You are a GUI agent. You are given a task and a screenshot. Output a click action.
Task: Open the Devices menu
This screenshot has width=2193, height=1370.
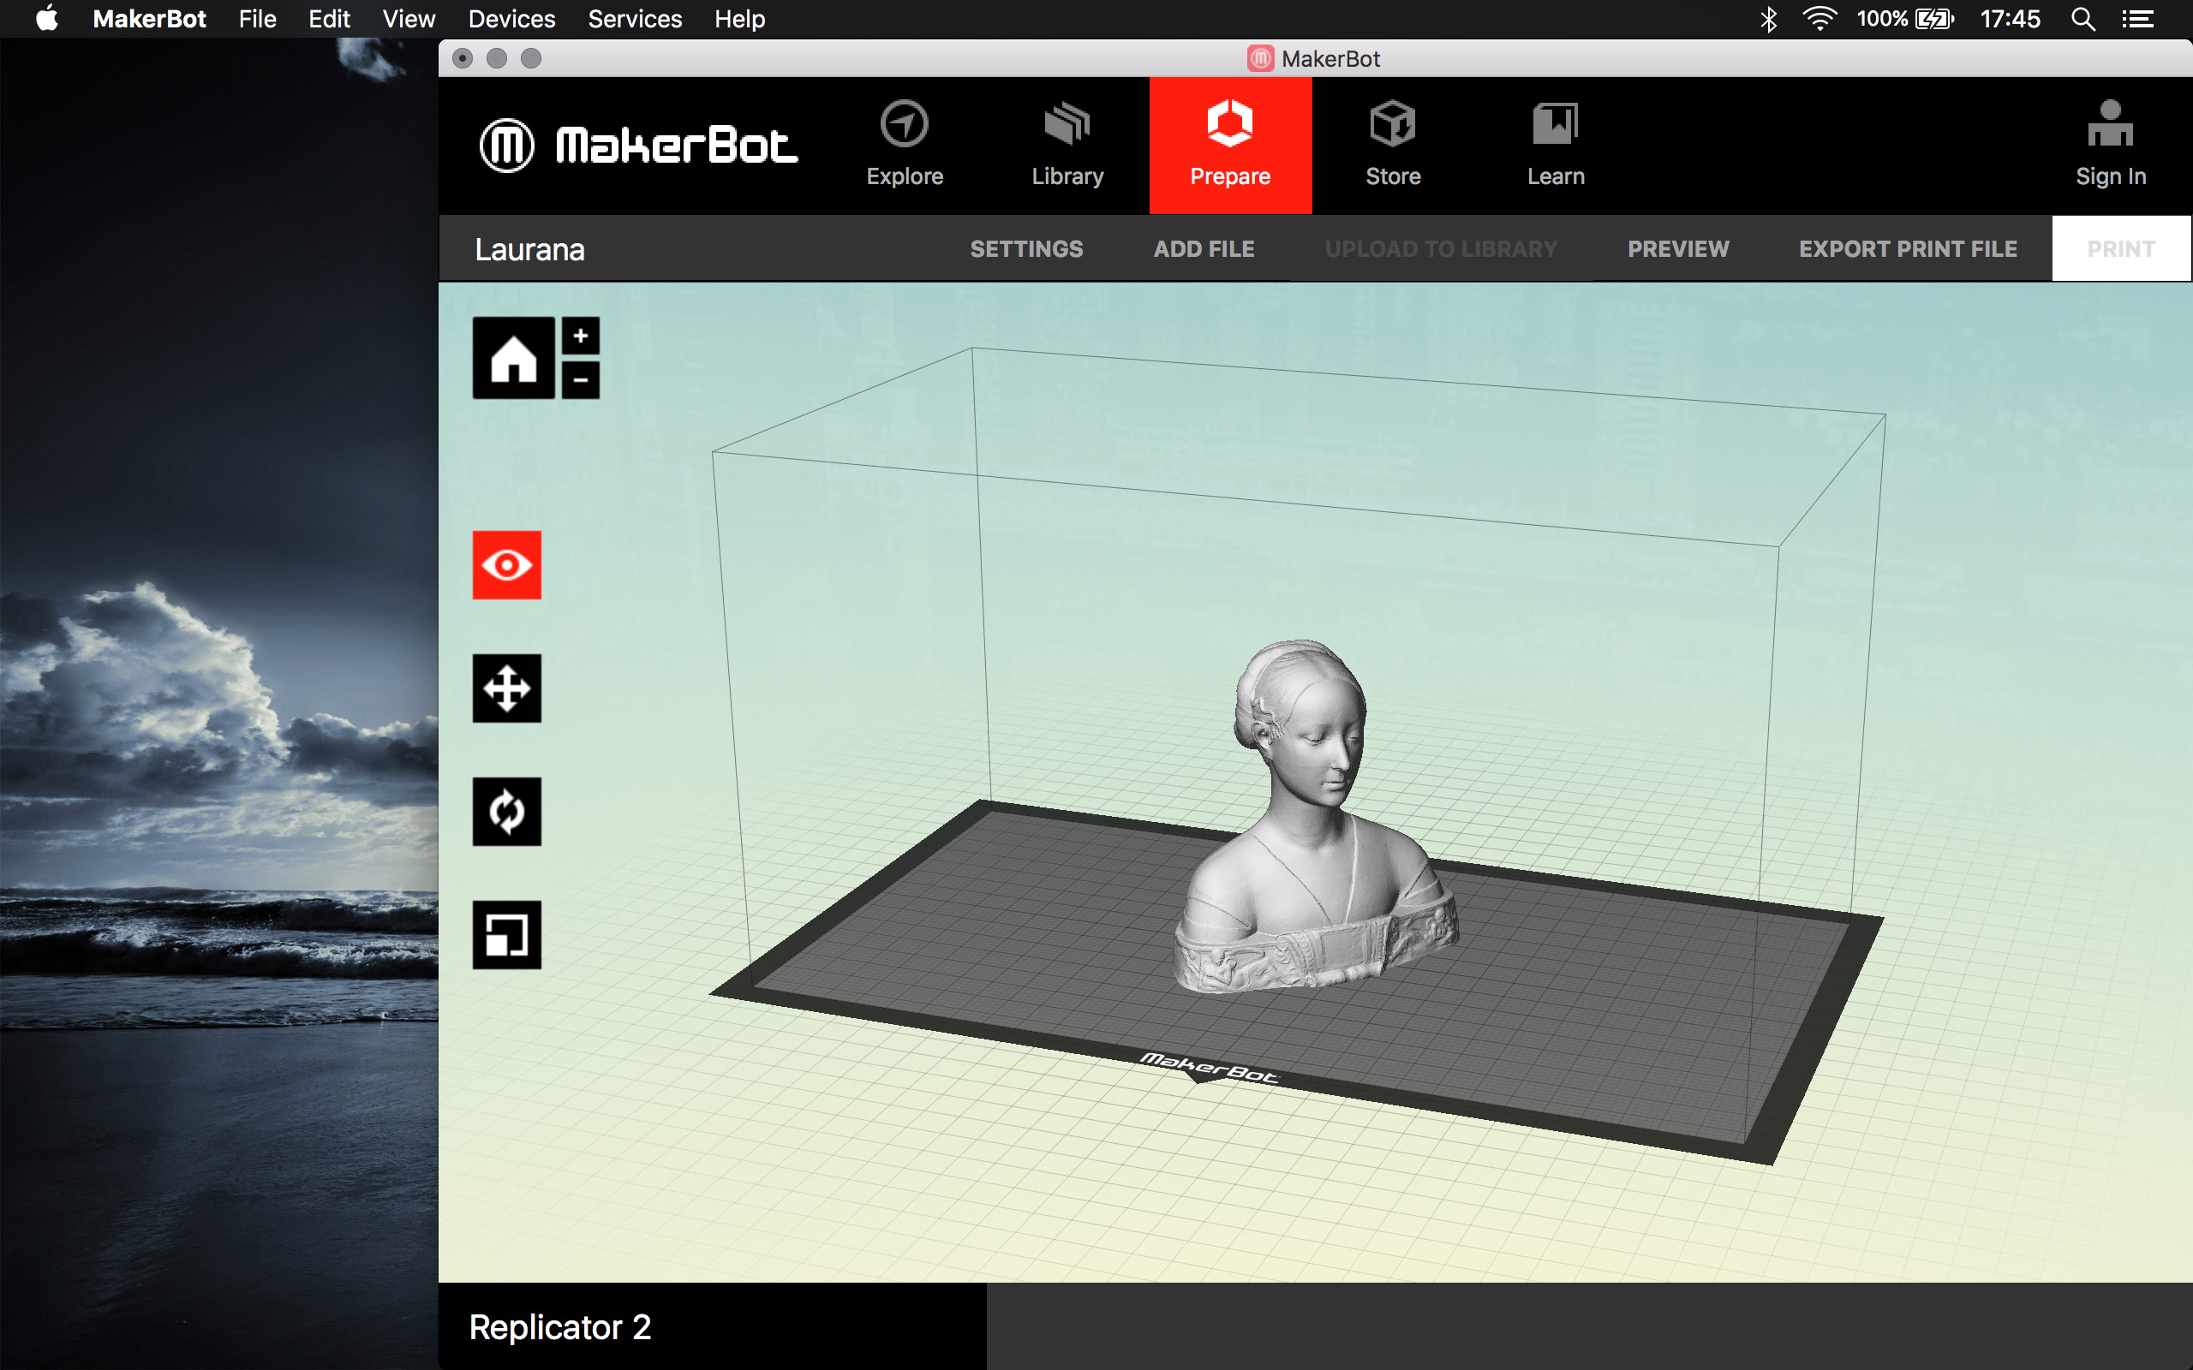511,19
